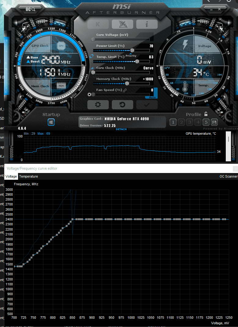The width and height of the screenshot is (238, 327).
Task: Switch to the Temperature tab in curve editor
Action: click(x=28, y=176)
